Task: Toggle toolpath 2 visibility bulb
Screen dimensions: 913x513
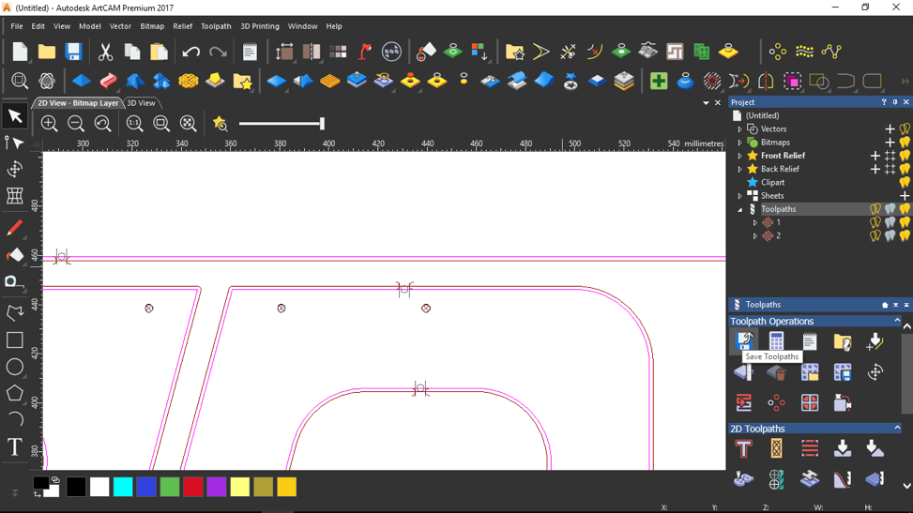Action: [x=905, y=235]
